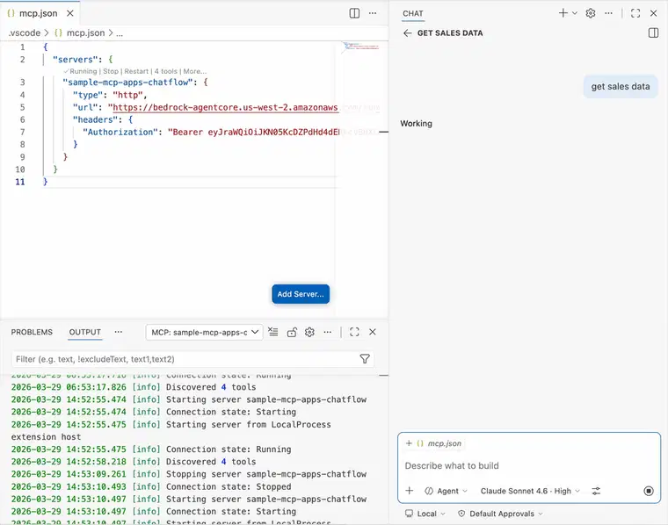Clear the output log
The width and height of the screenshot is (668, 525).
tap(273, 332)
